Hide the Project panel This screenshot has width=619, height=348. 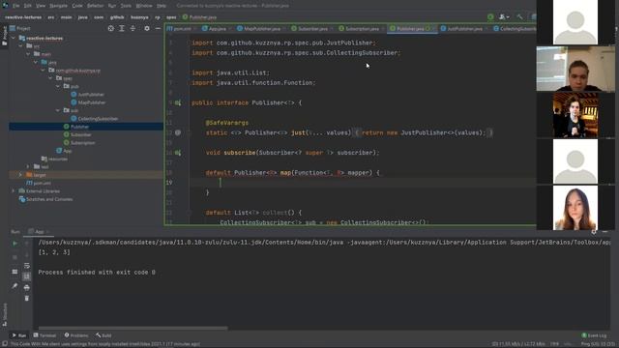pyautogui.click(x=158, y=28)
